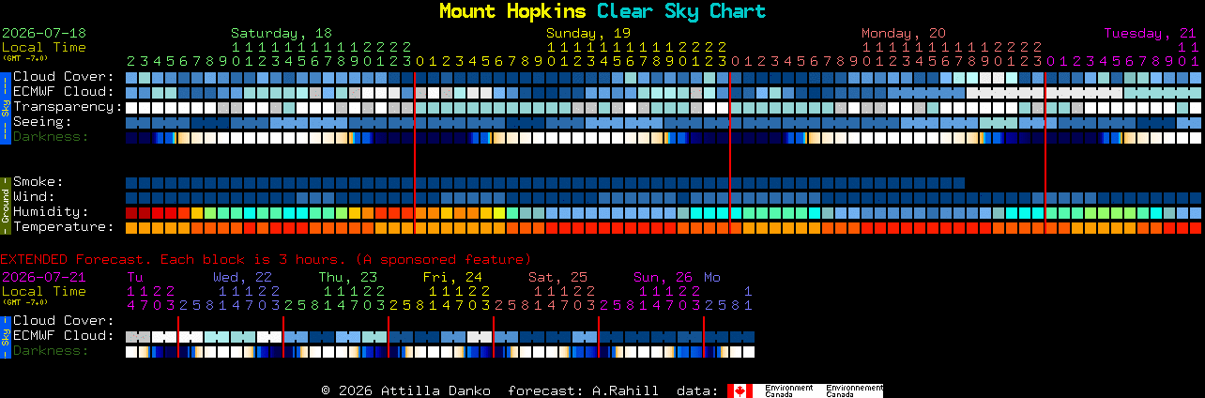Viewport: 1205px width, 398px height.
Task: Click Local Time label under 2026-07-21
Action: 44,291
